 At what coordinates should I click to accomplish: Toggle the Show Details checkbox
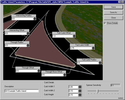105,23
